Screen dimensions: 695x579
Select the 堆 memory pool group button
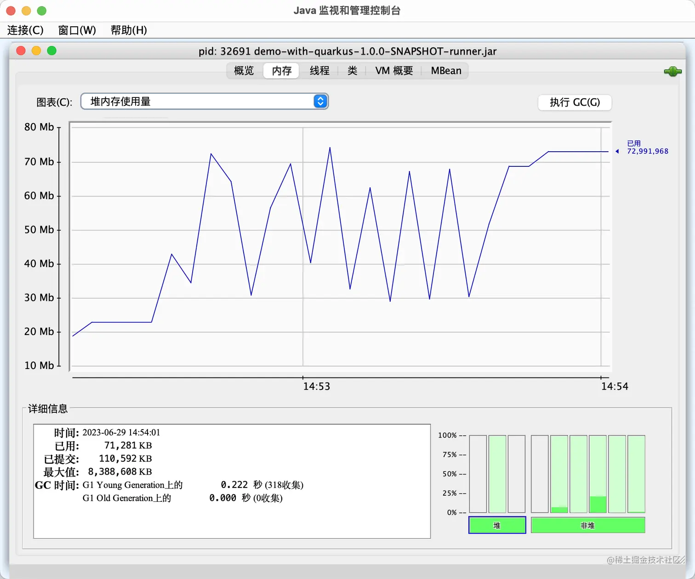click(497, 525)
